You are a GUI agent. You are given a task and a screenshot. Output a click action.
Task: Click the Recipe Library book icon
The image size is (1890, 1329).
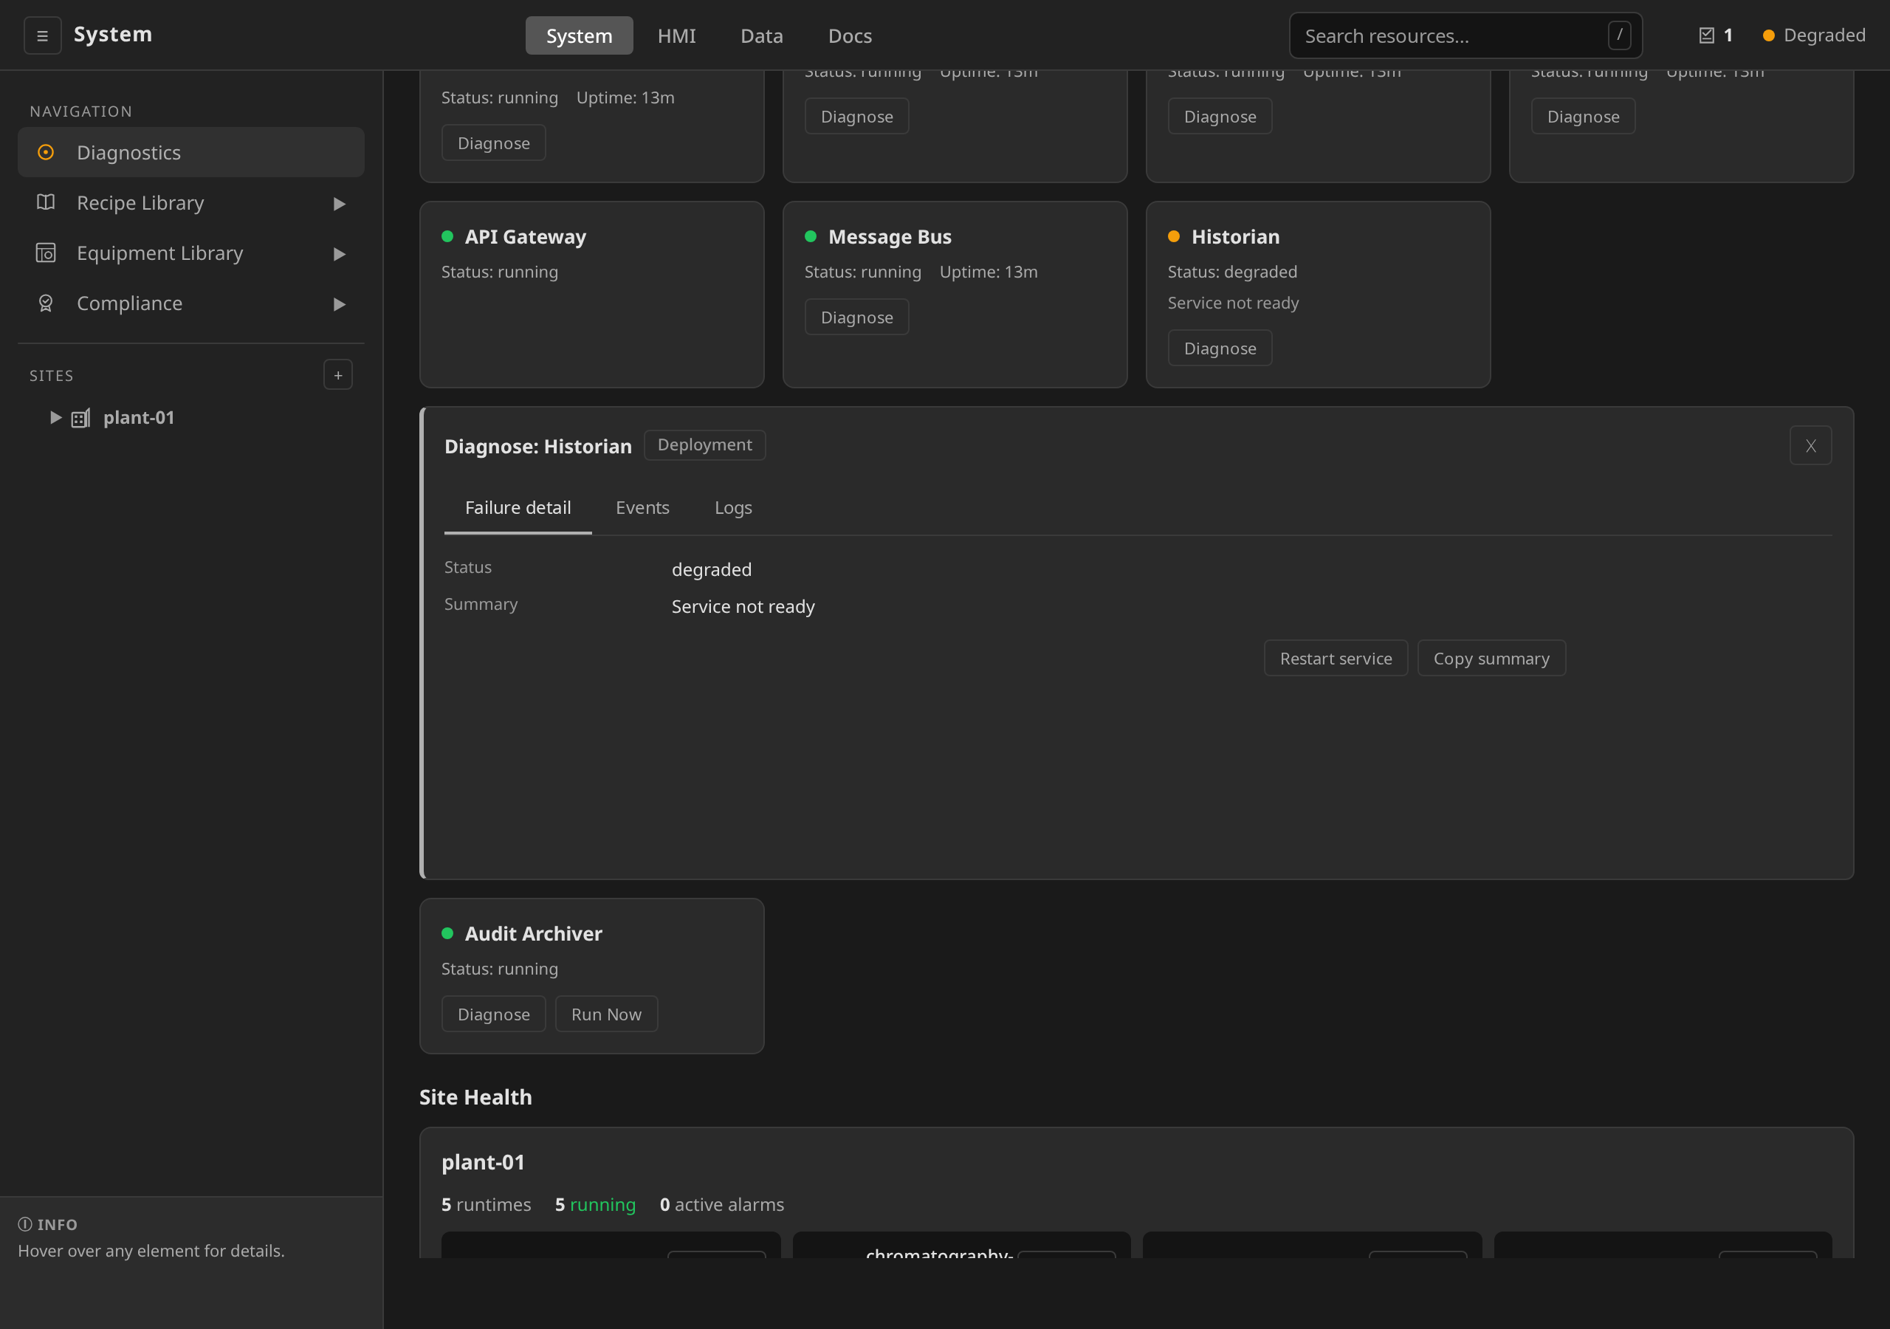[46, 202]
